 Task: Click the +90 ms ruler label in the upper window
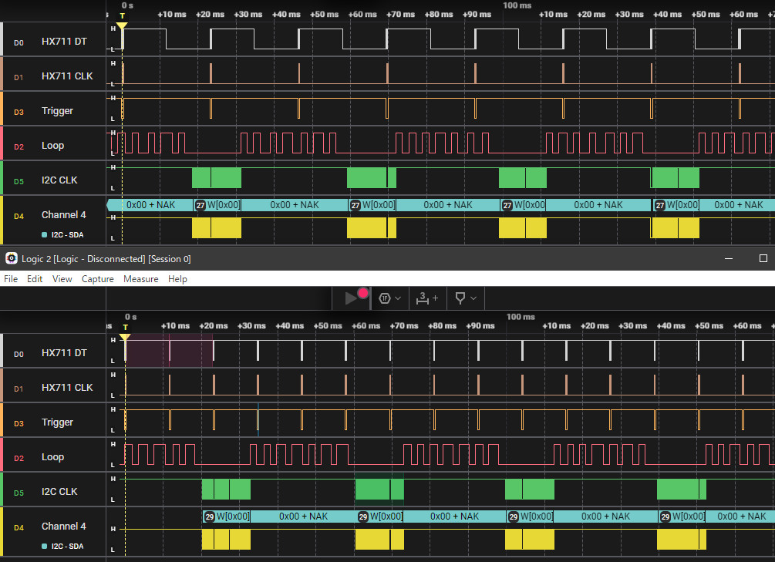point(477,15)
